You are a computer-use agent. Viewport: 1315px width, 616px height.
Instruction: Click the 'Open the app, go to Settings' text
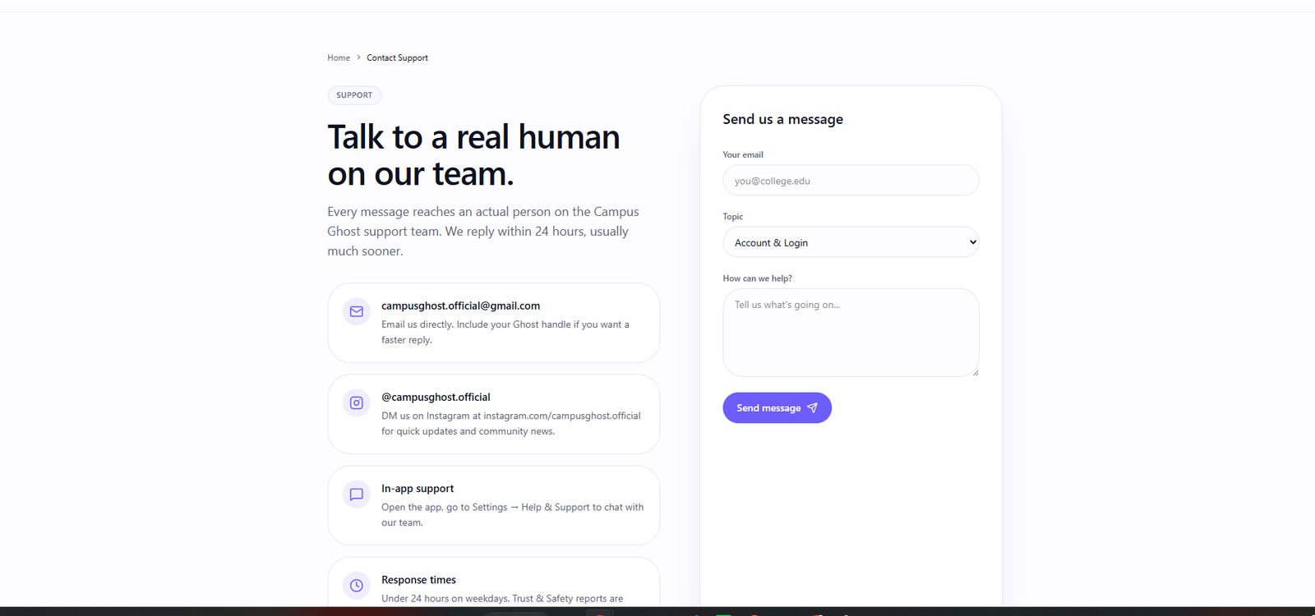click(x=512, y=515)
